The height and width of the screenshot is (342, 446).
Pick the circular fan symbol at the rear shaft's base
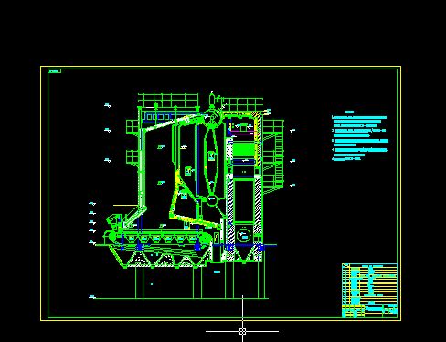coord(244,235)
